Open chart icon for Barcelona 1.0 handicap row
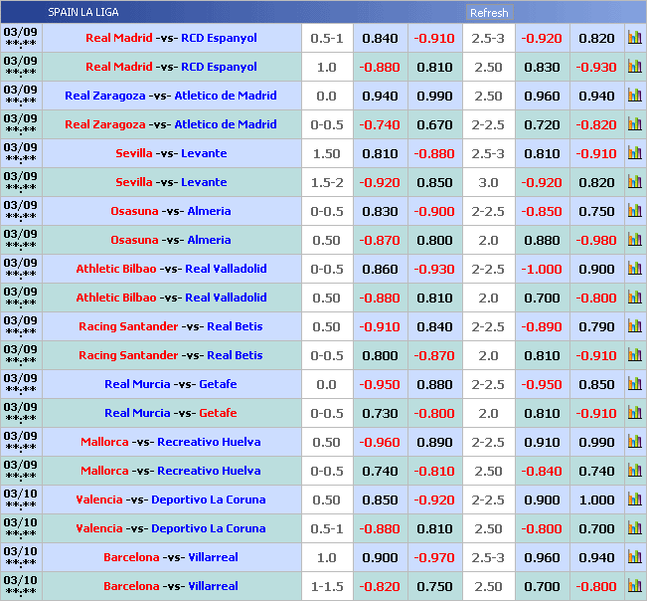 (635, 557)
